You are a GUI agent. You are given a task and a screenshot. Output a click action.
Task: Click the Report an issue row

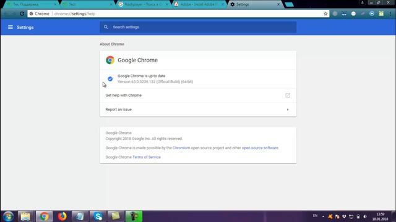[x=198, y=110]
